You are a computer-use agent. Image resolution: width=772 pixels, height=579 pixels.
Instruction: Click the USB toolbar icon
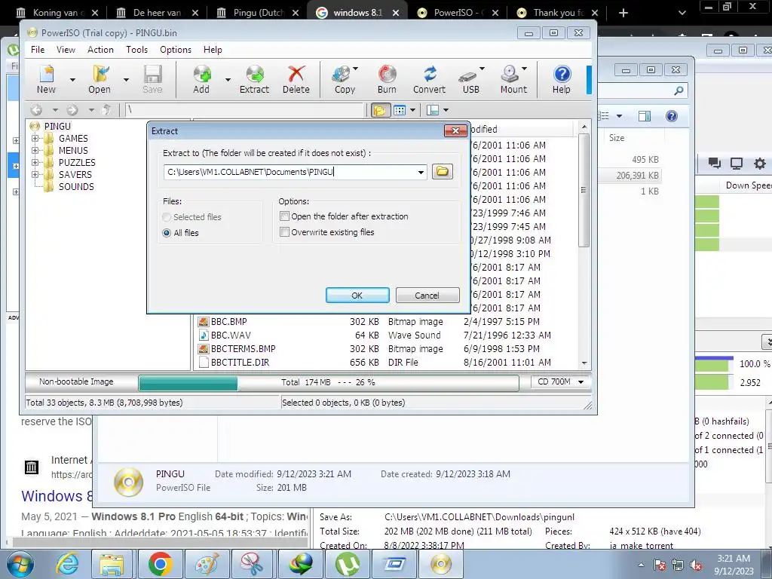470,79
